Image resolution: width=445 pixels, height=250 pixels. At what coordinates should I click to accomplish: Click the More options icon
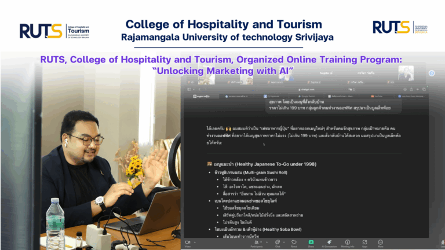tap(380, 242)
